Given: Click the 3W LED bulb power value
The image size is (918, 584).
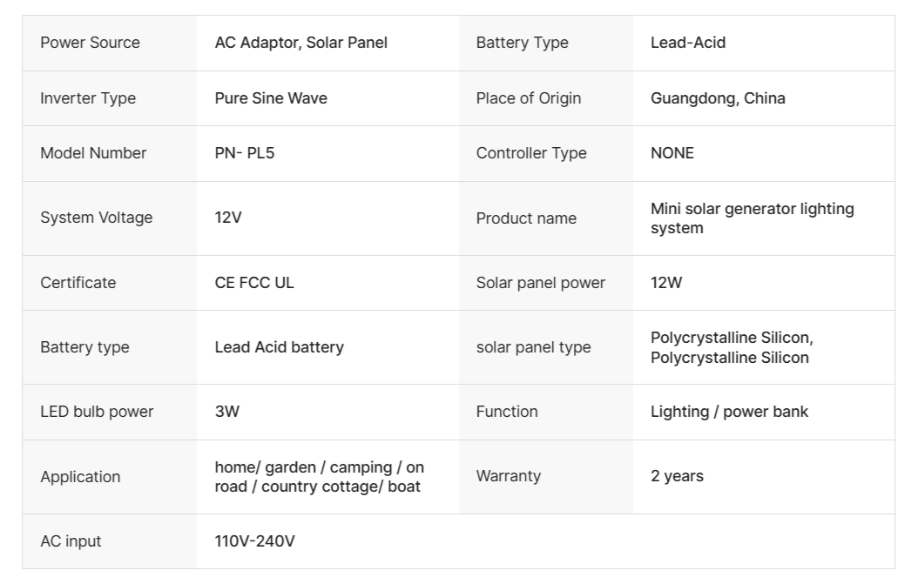Looking at the screenshot, I should (x=226, y=412).
